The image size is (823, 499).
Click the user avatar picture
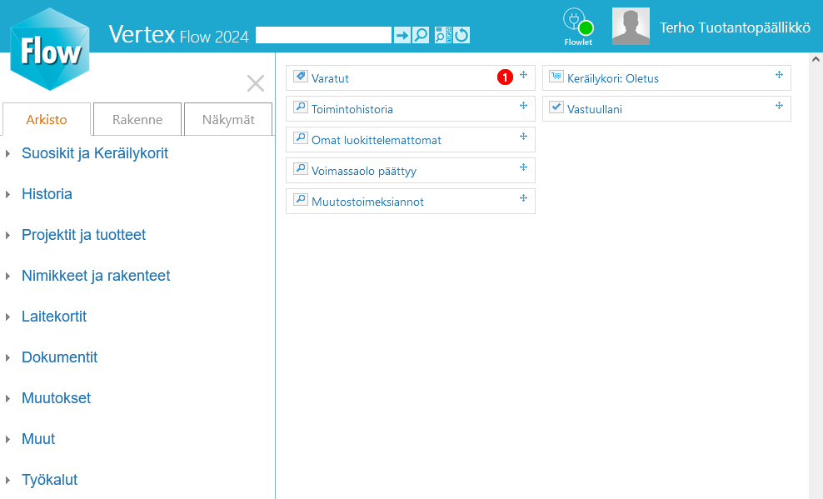(x=631, y=27)
